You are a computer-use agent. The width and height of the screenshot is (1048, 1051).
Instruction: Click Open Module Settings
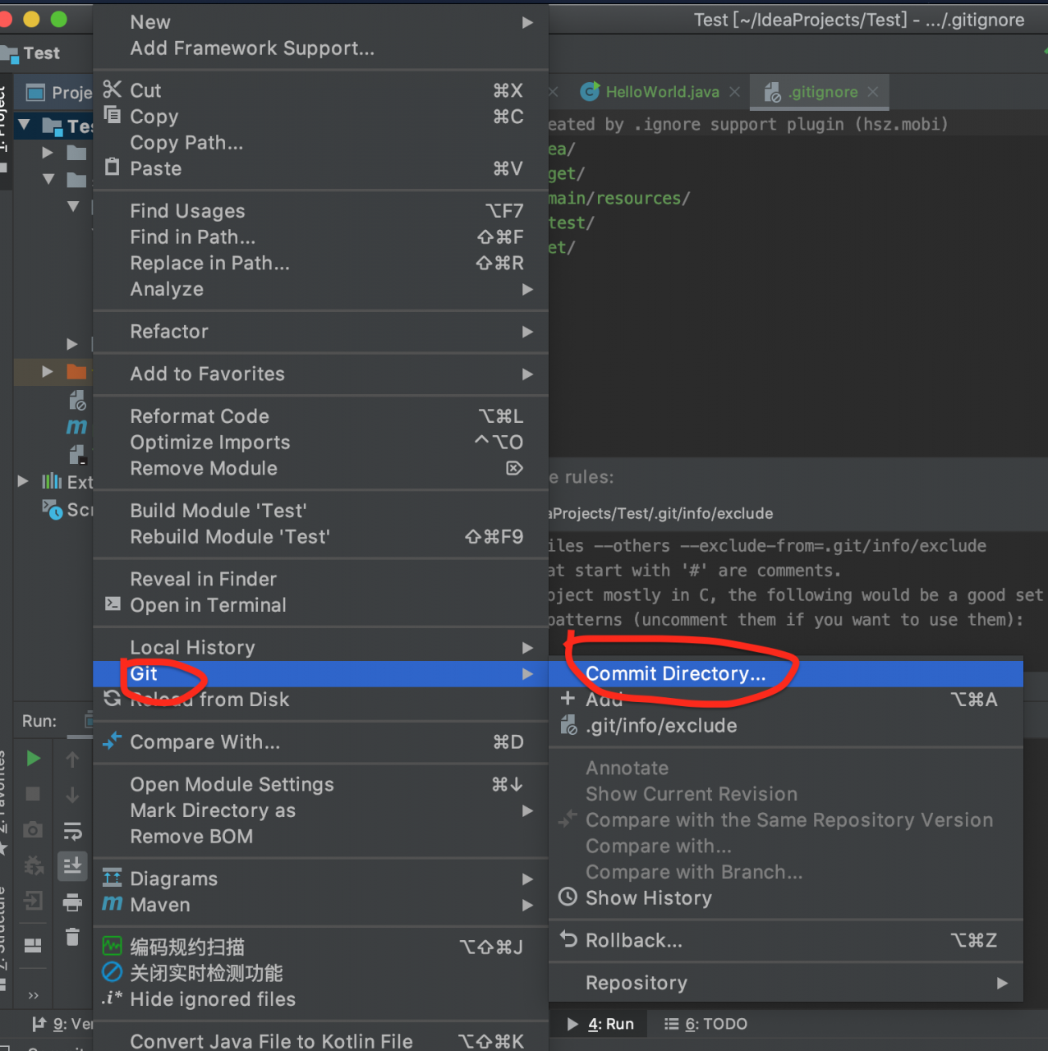pos(320,784)
